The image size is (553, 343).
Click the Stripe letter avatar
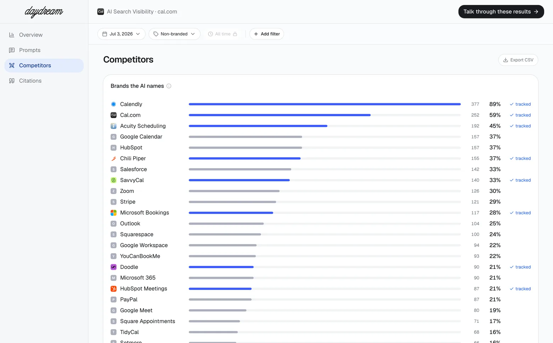pyautogui.click(x=113, y=202)
